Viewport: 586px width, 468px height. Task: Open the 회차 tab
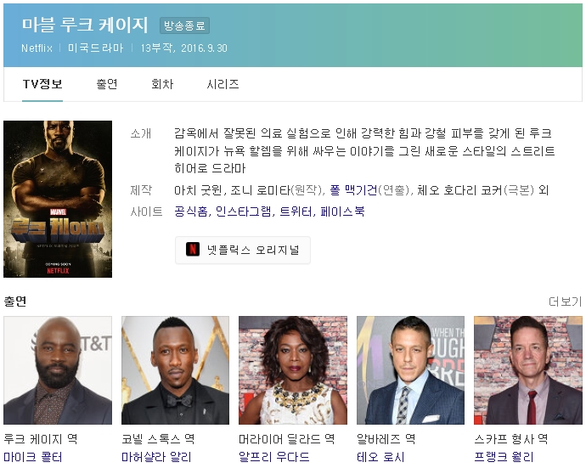tap(162, 84)
